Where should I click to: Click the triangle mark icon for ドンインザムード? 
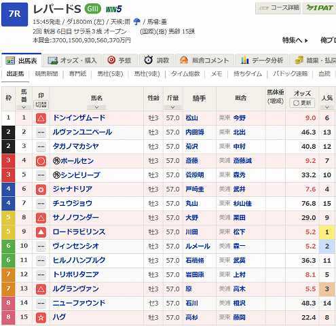coord(41,118)
